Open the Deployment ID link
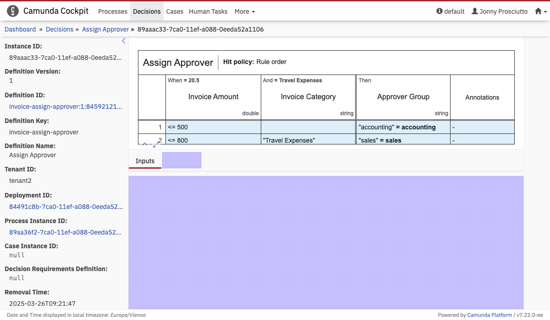The width and height of the screenshot is (550, 320). coord(66,207)
